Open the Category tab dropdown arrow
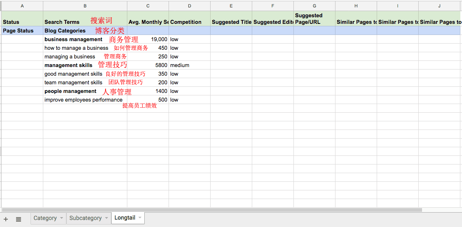 (x=62, y=218)
